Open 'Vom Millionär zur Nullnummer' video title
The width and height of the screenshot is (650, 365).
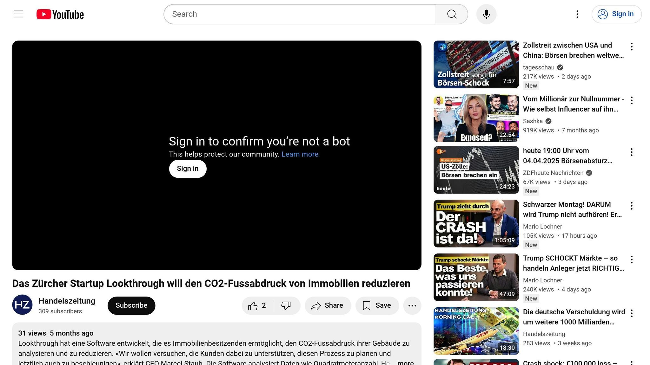573,104
